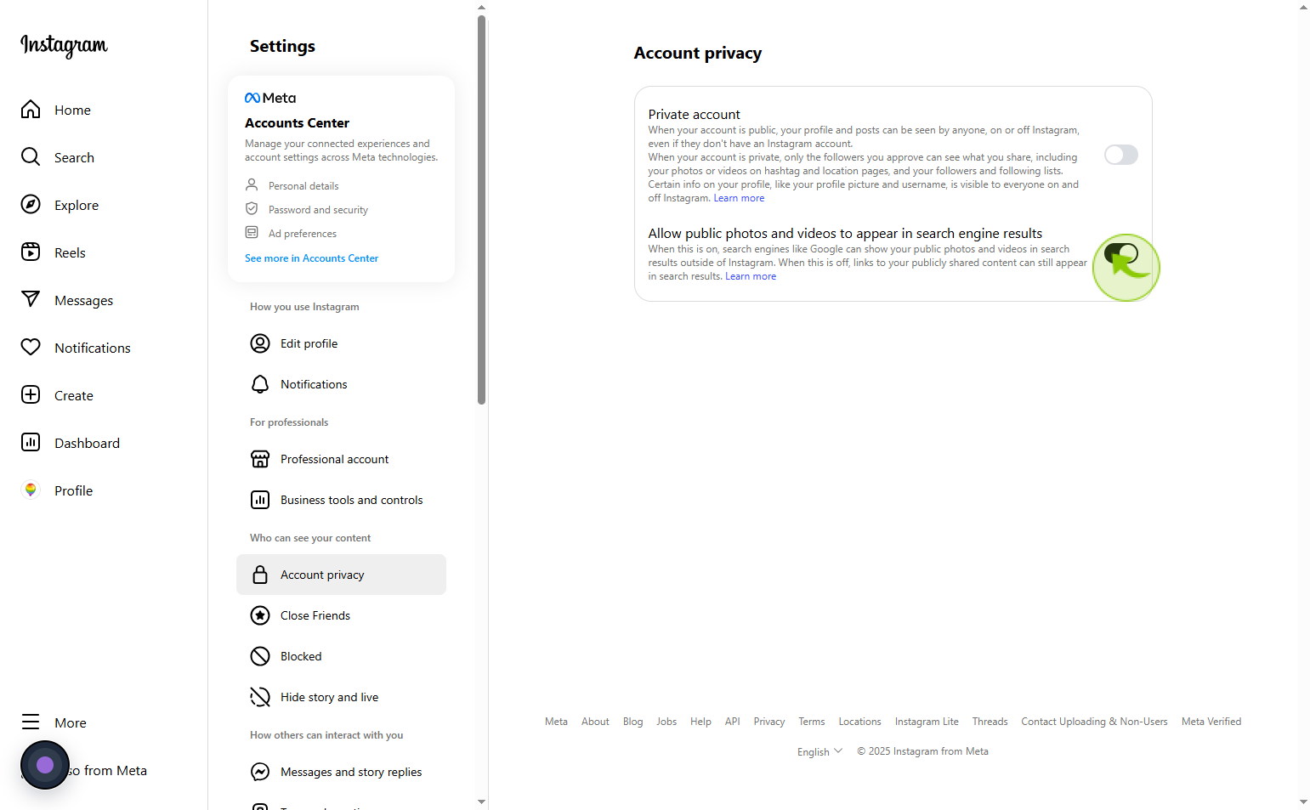Open the Dashboard chart icon
Viewport: 1310px width, 810px height.
[x=31, y=443]
